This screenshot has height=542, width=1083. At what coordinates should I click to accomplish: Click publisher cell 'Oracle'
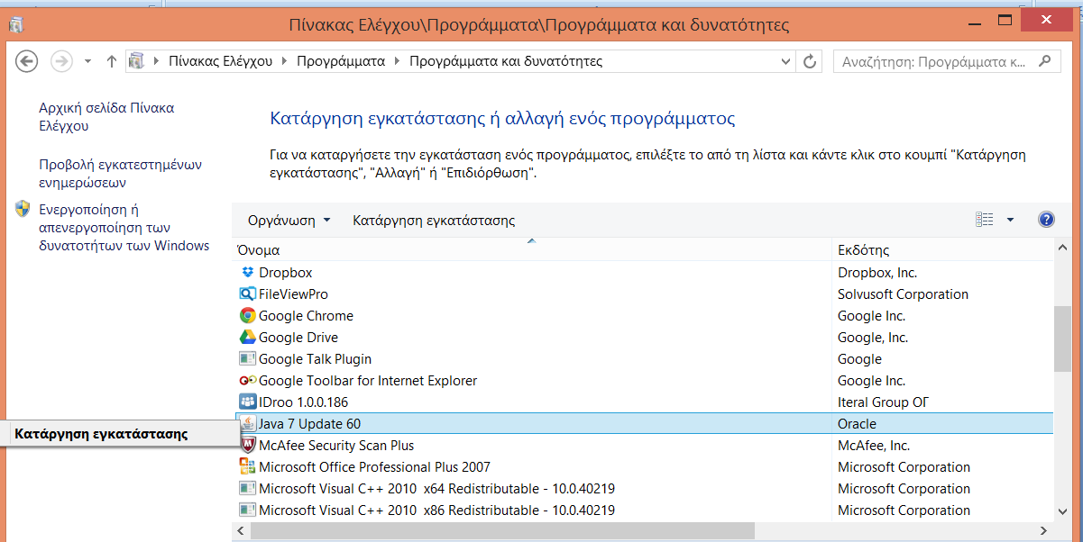857,423
